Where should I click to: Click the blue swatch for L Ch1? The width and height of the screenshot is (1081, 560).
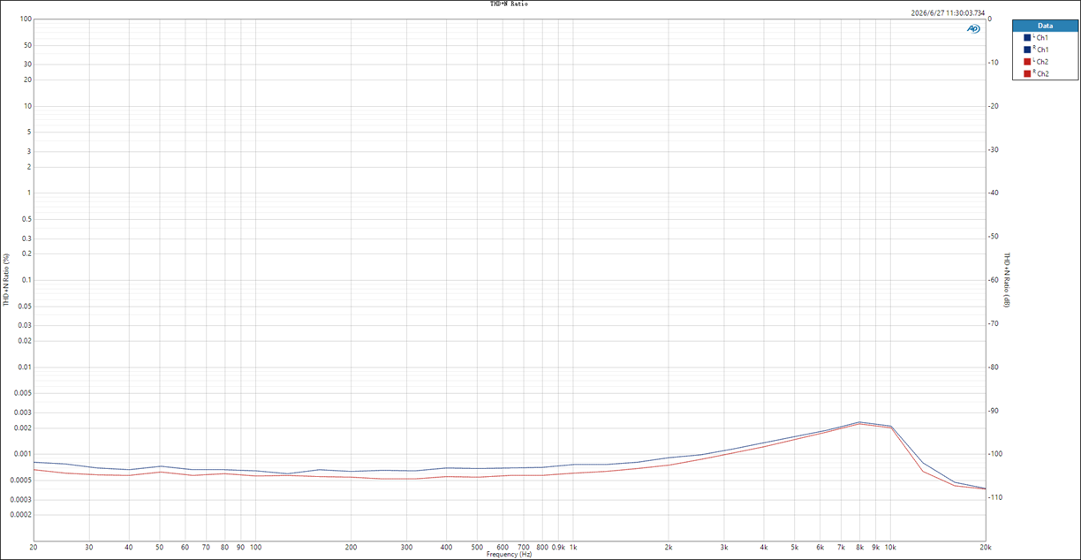[1027, 38]
